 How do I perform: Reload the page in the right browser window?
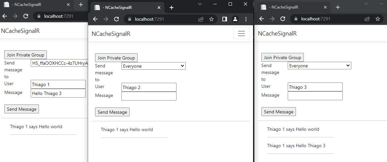283,19
